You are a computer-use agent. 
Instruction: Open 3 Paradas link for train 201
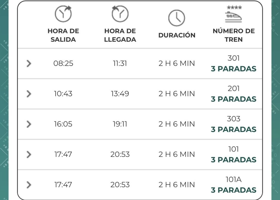coord(234,99)
